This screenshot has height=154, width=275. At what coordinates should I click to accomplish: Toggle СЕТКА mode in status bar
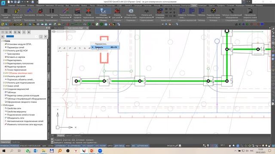click(51, 145)
